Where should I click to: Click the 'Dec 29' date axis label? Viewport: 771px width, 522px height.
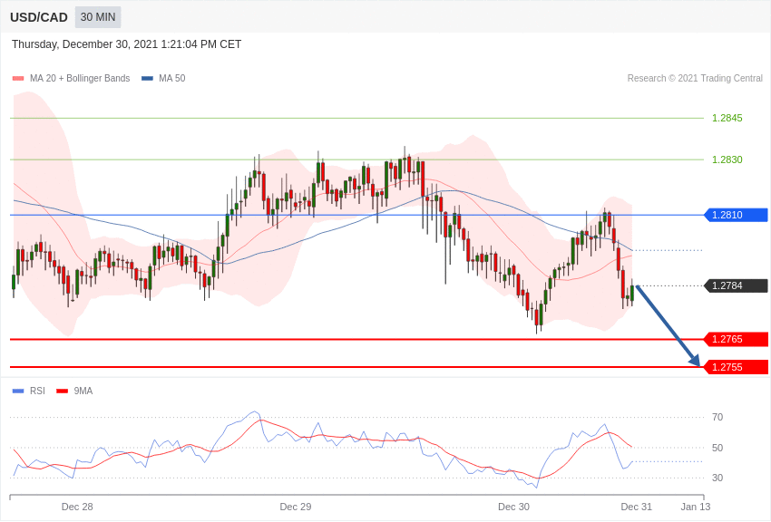296,507
